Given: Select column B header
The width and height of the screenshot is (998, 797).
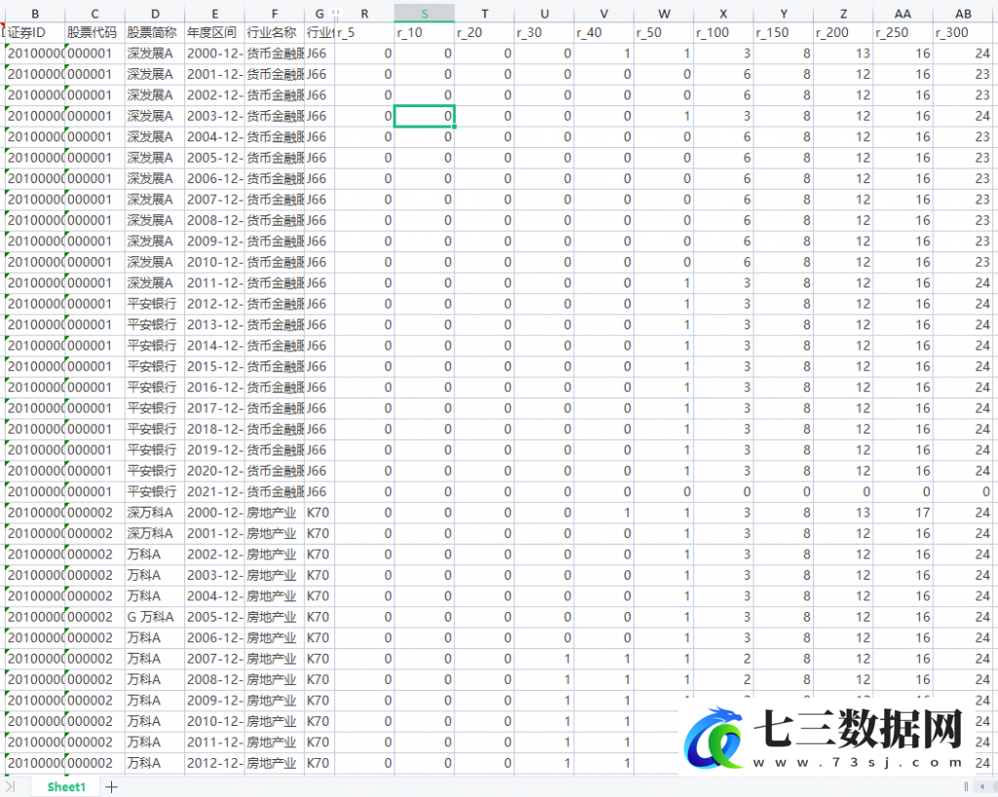Looking at the screenshot, I should click(x=35, y=14).
